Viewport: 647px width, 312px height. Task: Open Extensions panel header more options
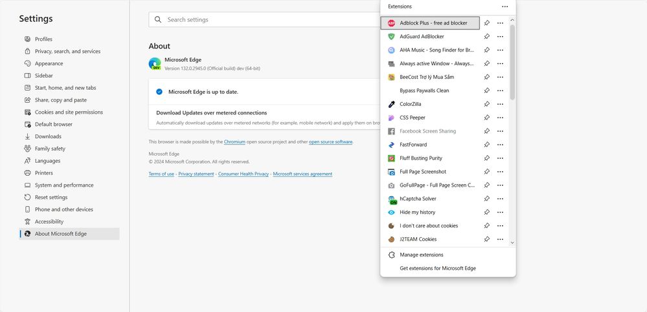[505, 6]
